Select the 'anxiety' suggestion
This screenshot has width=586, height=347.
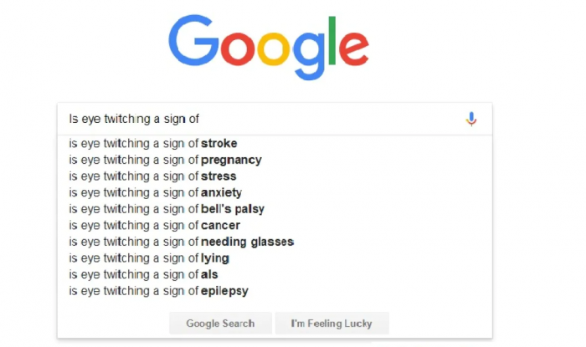point(156,192)
